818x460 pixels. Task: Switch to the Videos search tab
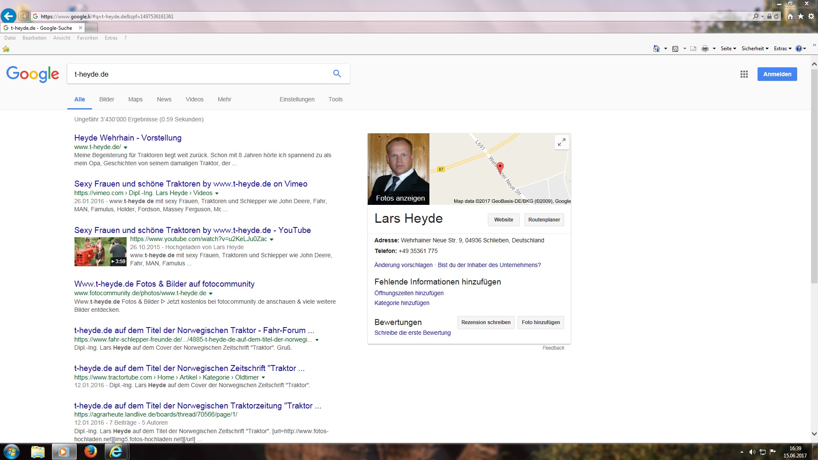tap(195, 99)
